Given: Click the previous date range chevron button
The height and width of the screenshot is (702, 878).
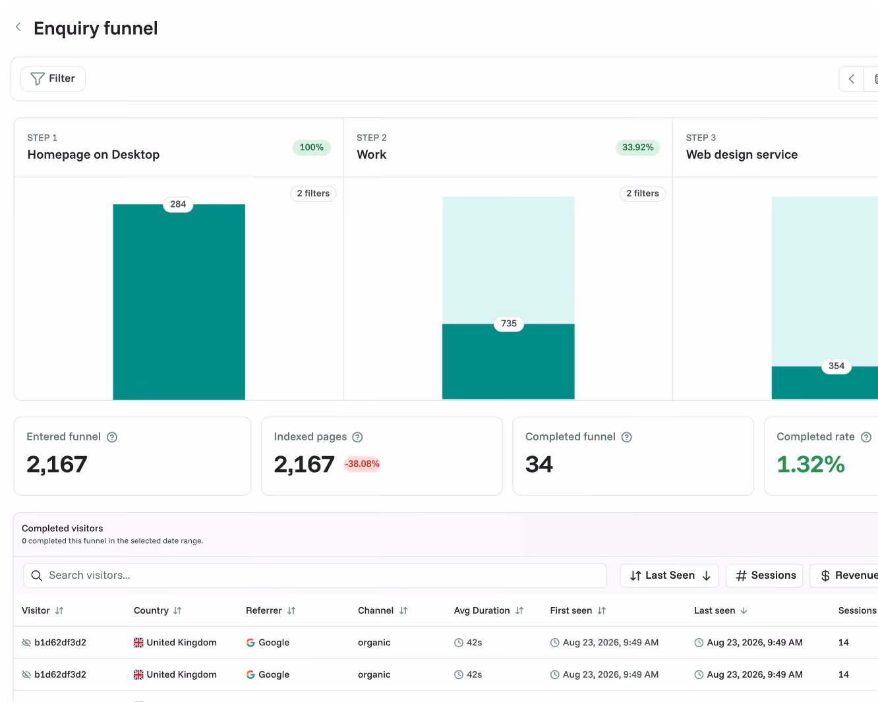Looking at the screenshot, I should coord(852,79).
